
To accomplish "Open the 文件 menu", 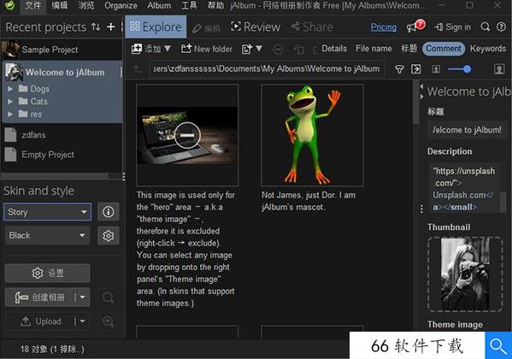I will [x=33, y=5].
